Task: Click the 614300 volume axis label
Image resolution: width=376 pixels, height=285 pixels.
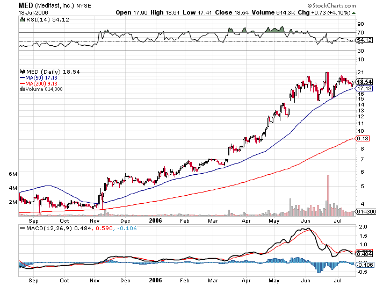Action: 366,211
